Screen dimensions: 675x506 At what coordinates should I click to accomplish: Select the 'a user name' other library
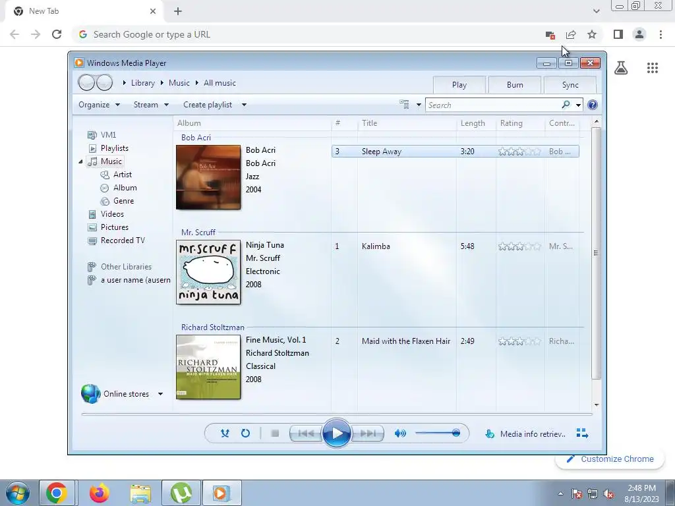pos(135,280)
